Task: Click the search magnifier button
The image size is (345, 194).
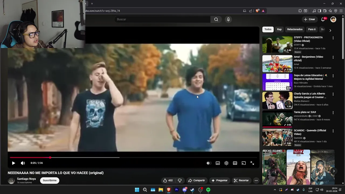Action: click(x=216, y=19)
